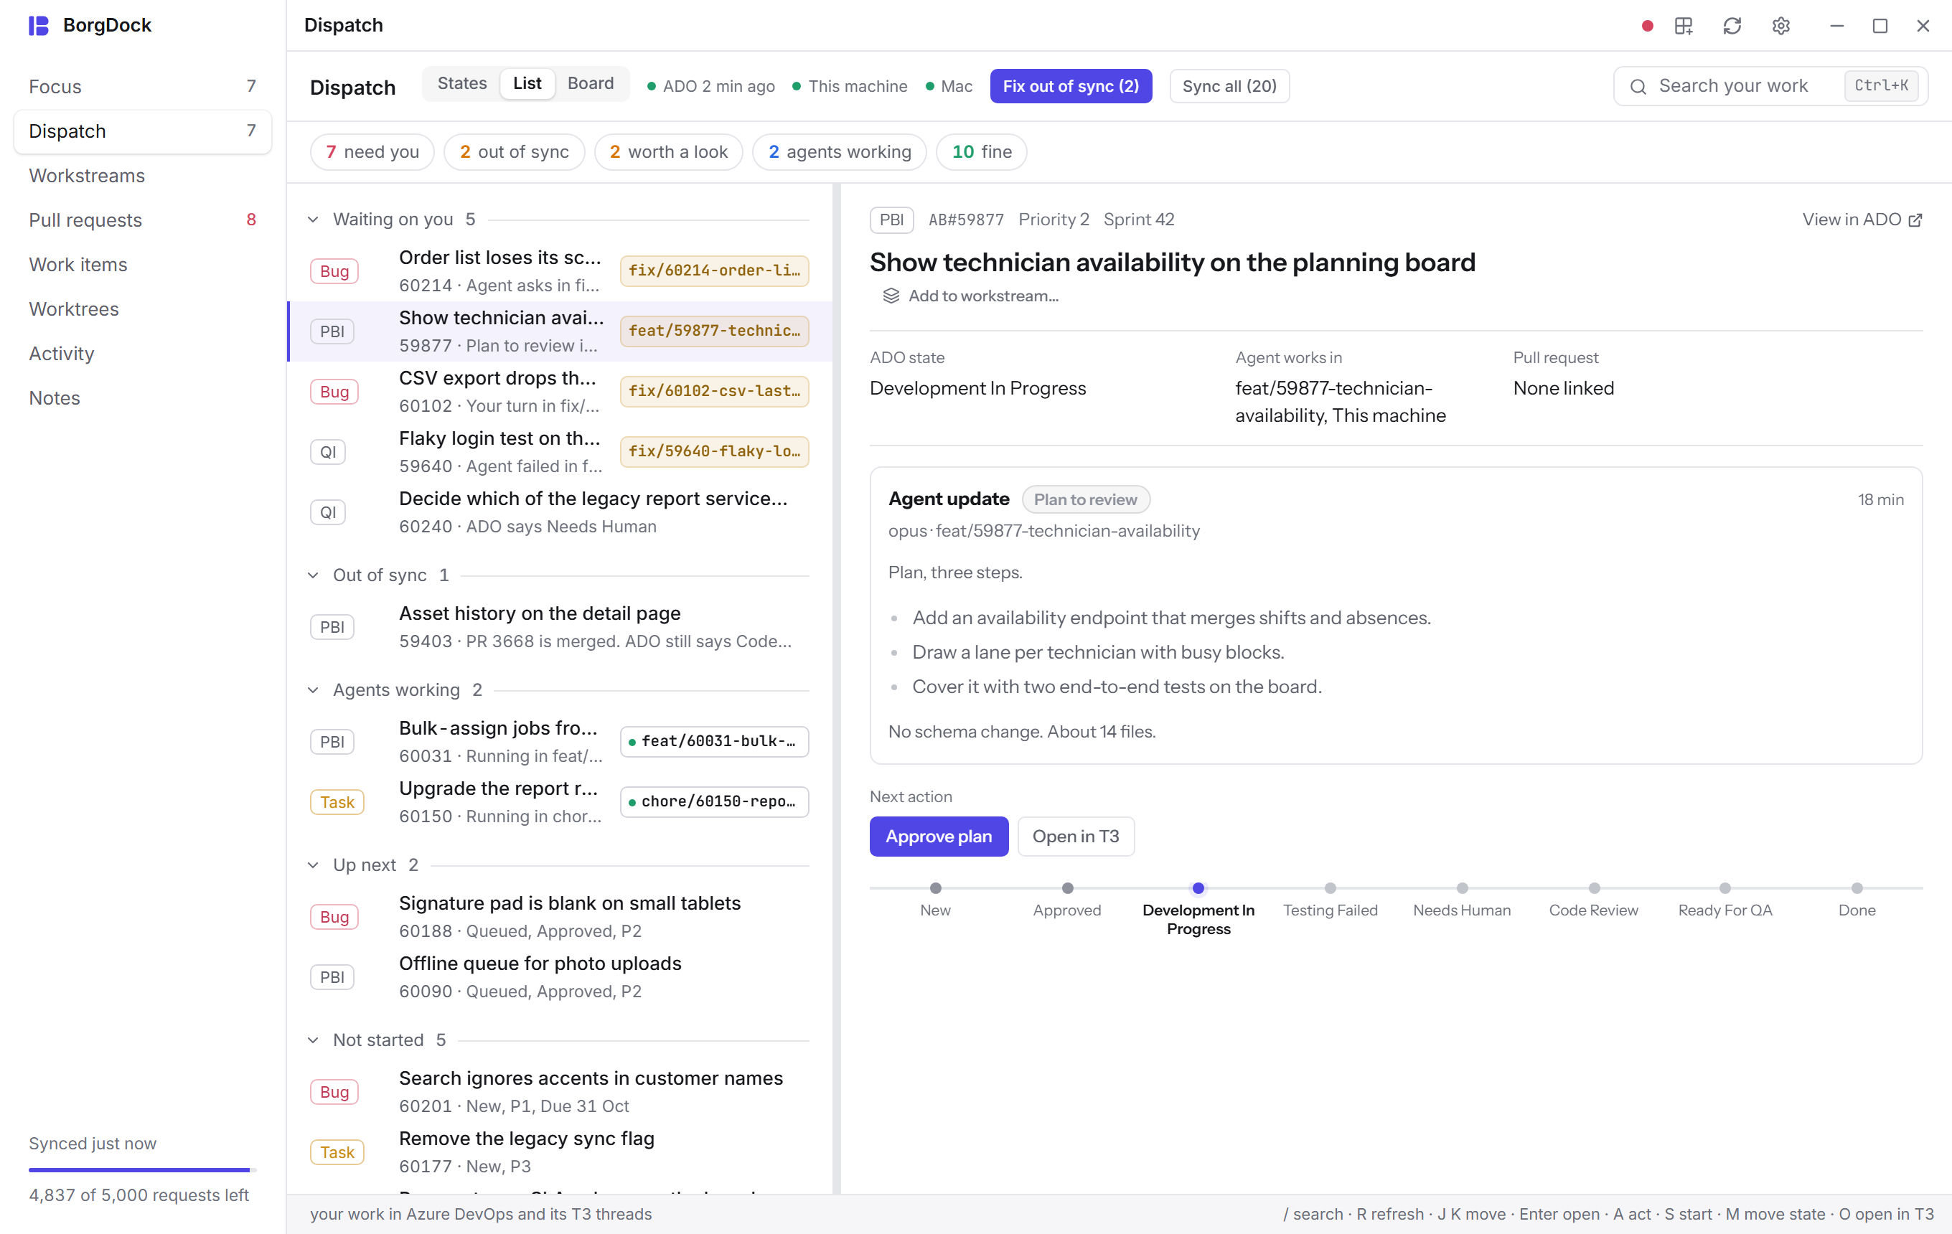Toggle the 2 out of sync filter
The image size is (1952, 1234).
point(514,152)
